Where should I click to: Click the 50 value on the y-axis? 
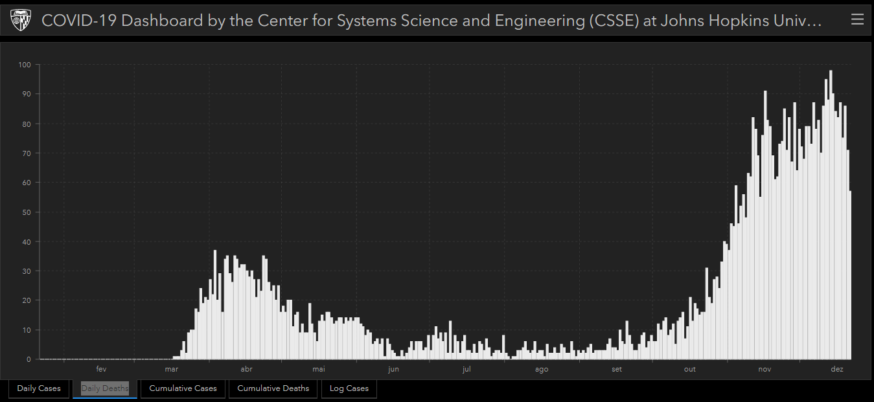coord(27,212)
